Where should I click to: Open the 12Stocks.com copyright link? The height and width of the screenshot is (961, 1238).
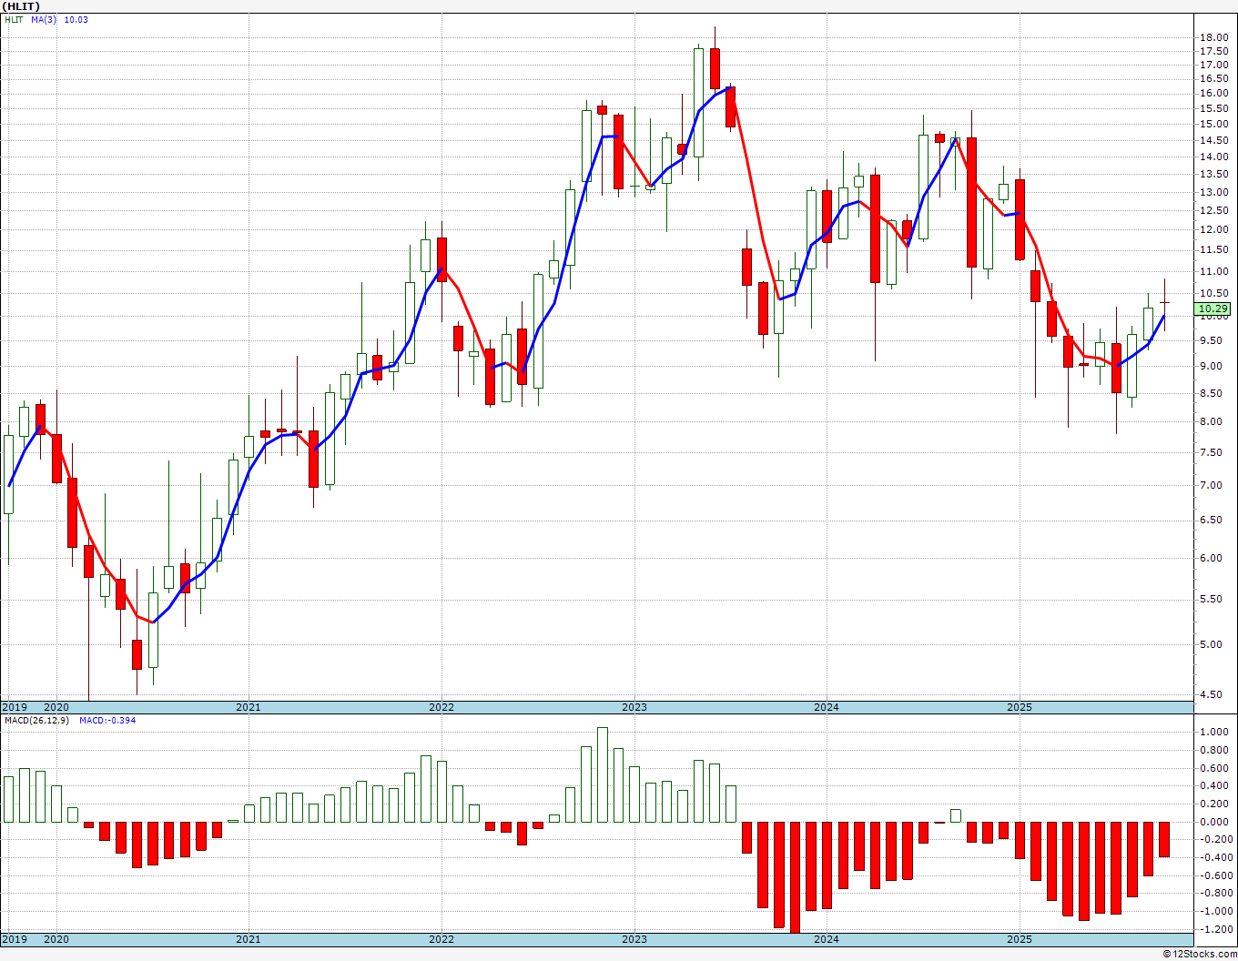click(1202, 954)
